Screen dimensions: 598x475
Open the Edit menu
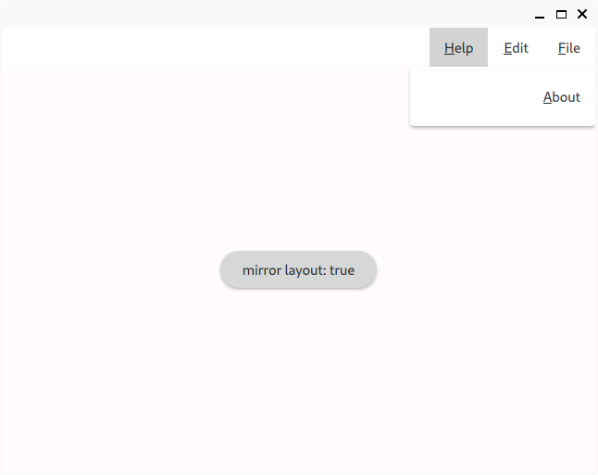[x=516, y=47]
